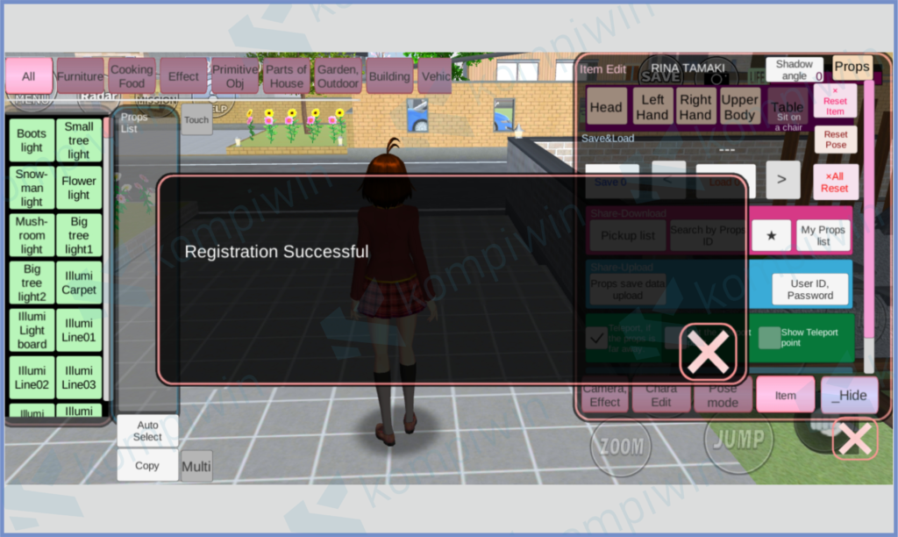Pick the Flower light prop

pos(79,188)
